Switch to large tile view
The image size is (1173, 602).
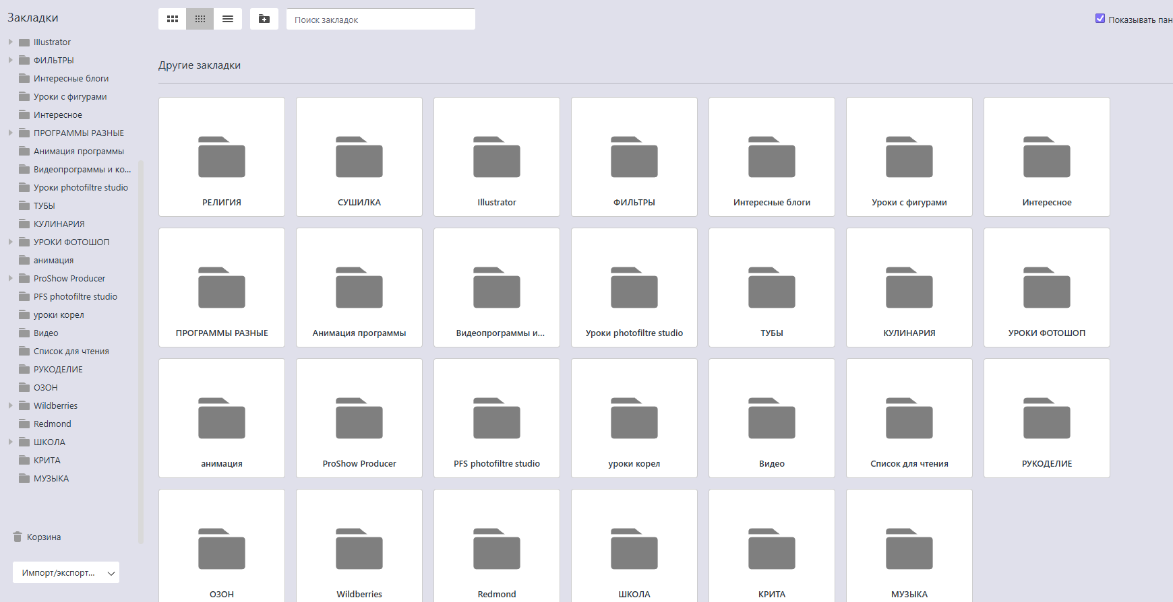pos(173,19)
